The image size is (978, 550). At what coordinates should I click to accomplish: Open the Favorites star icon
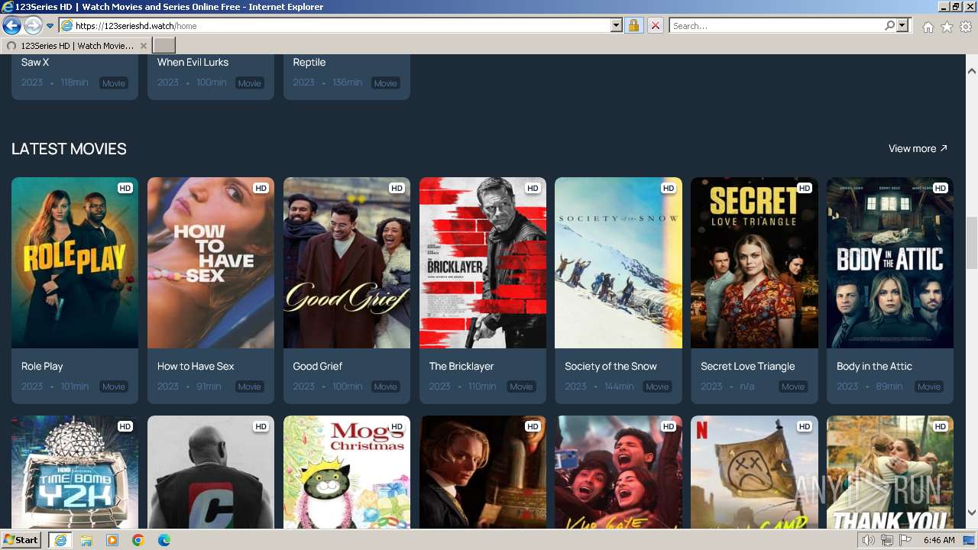(x=947, y=27)
